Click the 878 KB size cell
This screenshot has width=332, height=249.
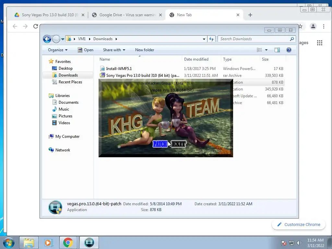point(278,82)
